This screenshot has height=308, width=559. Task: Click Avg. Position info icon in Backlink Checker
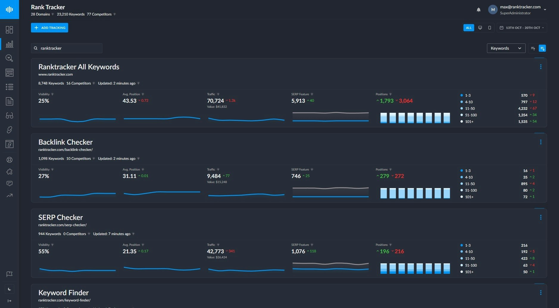tap(143, 170)
